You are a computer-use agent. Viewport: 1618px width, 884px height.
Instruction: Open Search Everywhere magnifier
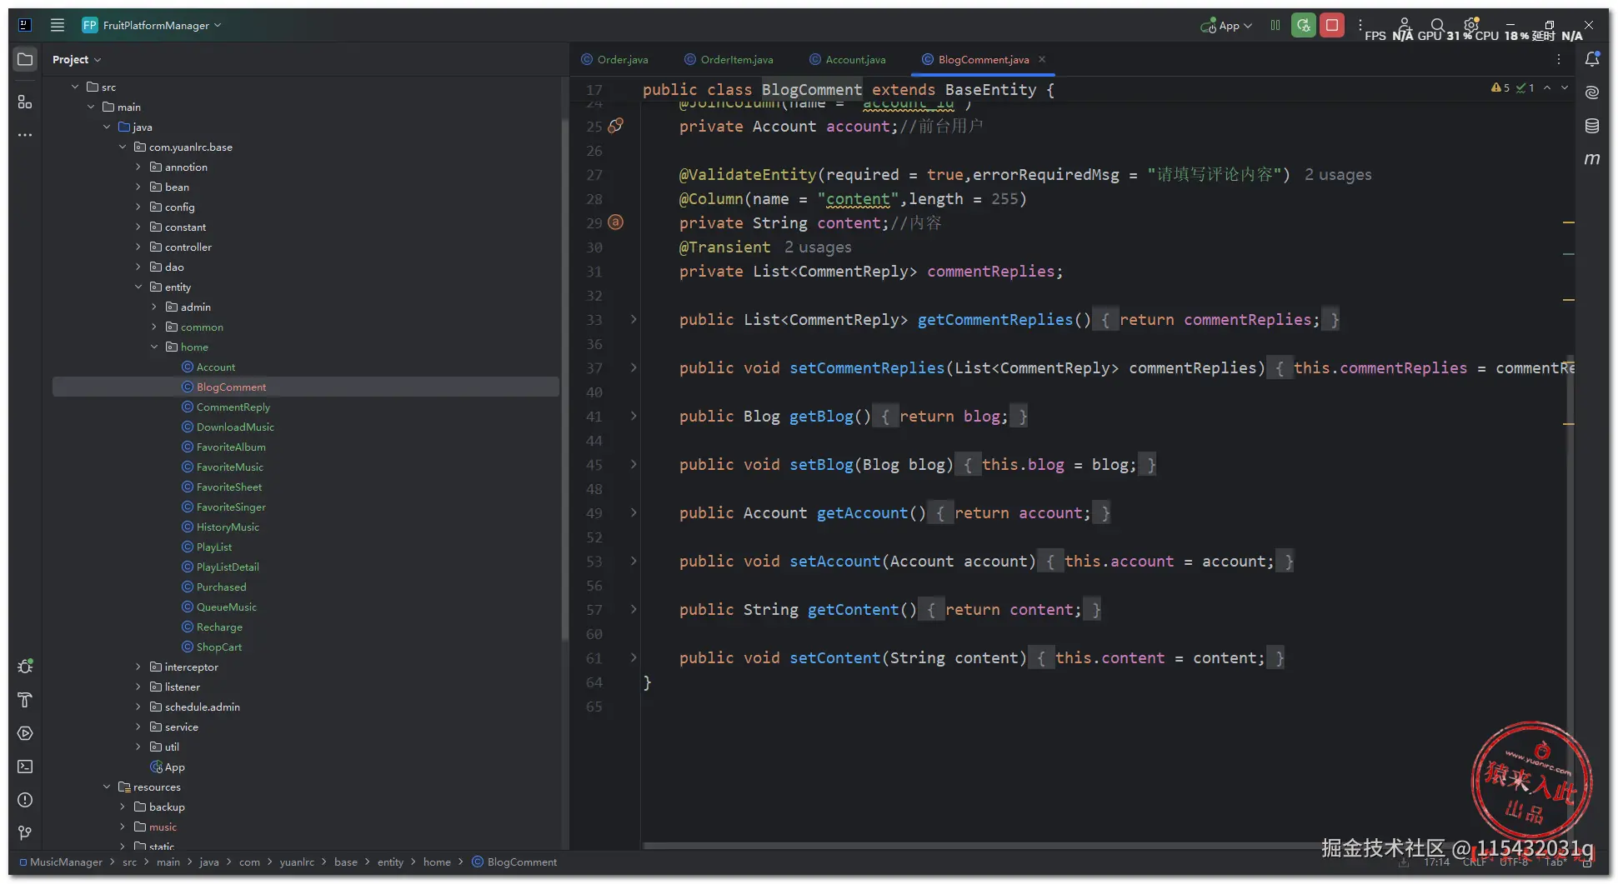tap(1437, 25)
